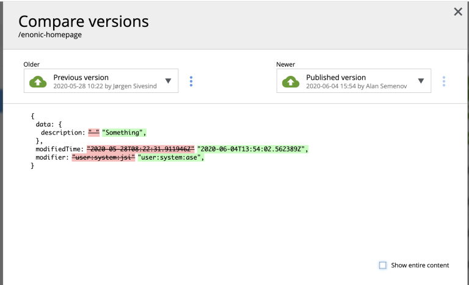This screenshot has width=469, height=285.
Task: Click the "2020-05-28 10:22 by Jørgen Sivesind" text
Action: [x=105, y=86]
